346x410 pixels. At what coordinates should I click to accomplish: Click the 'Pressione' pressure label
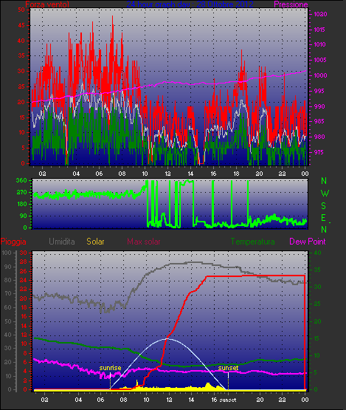tap(291, 4)
